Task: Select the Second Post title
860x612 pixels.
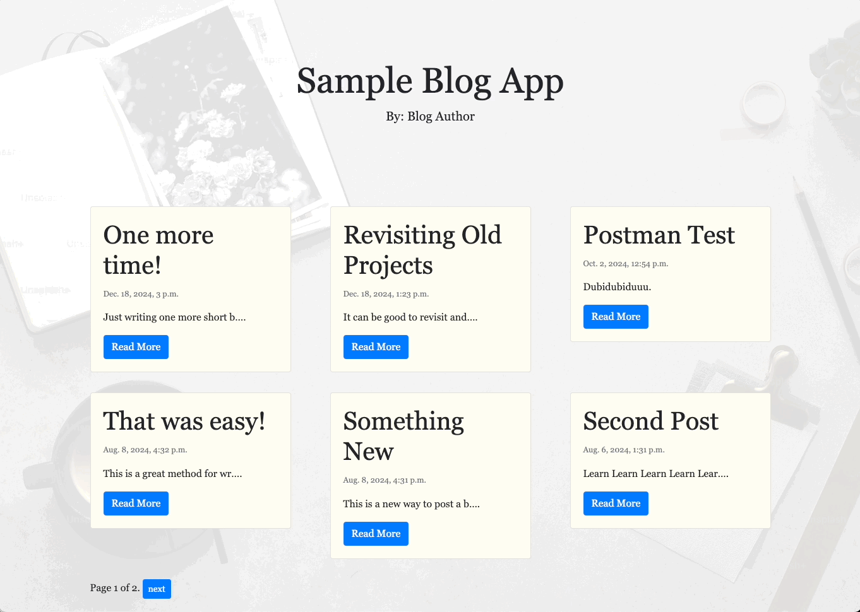Action: 651,421
